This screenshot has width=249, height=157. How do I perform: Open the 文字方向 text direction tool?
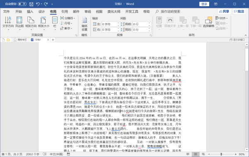[x=8, y=23]
